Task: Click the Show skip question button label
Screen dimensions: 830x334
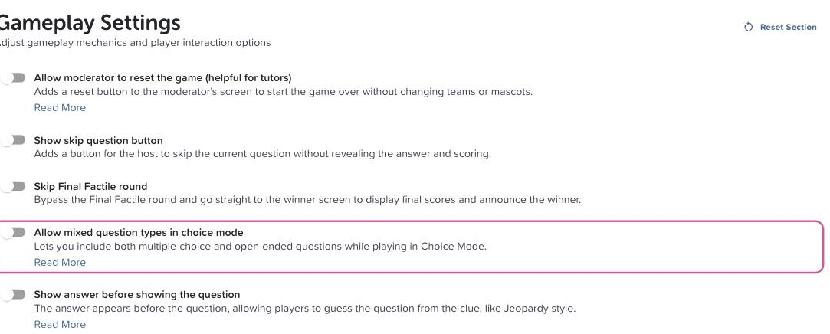Action: [98, 140]
